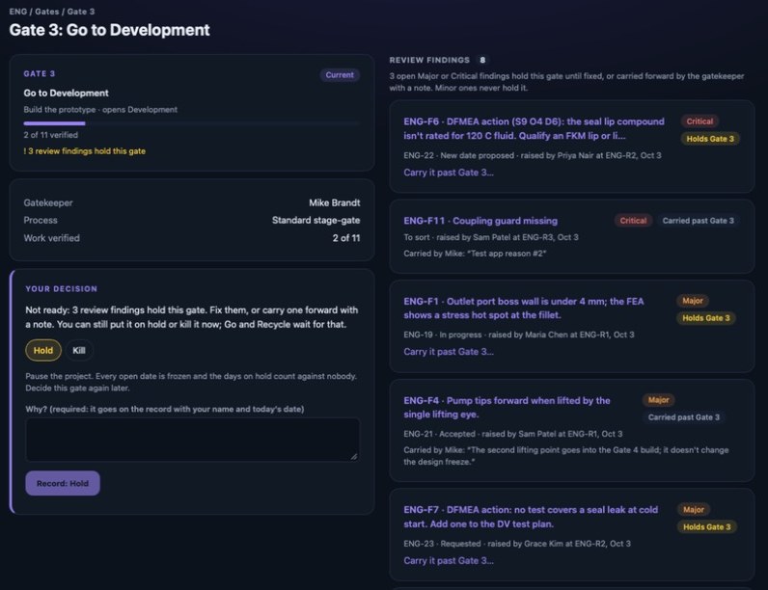Select the Hold decision option
This screenshot has width=768, height=590.
[x=43, y=350]
